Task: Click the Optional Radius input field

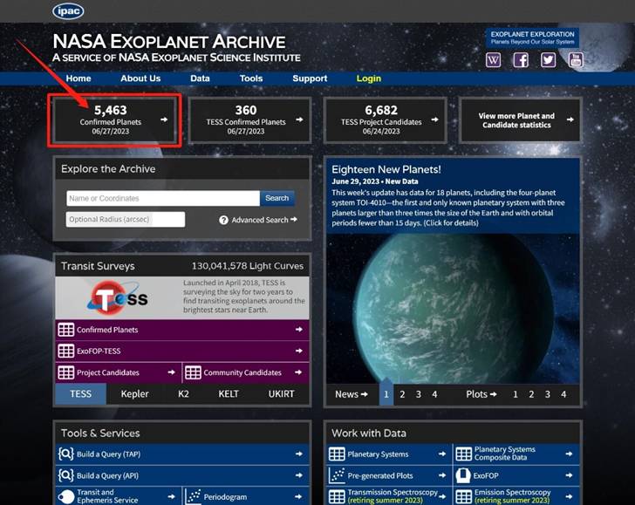Action: click(x=126, y=220)
